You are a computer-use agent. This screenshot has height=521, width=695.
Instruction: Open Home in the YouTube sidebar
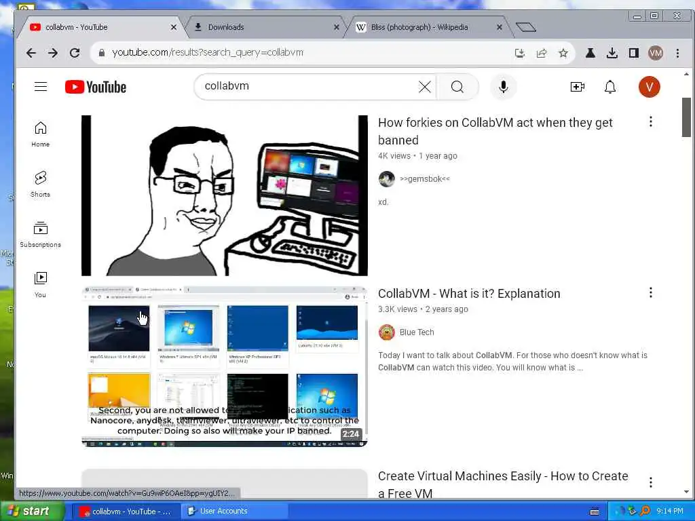click(40, 134)
